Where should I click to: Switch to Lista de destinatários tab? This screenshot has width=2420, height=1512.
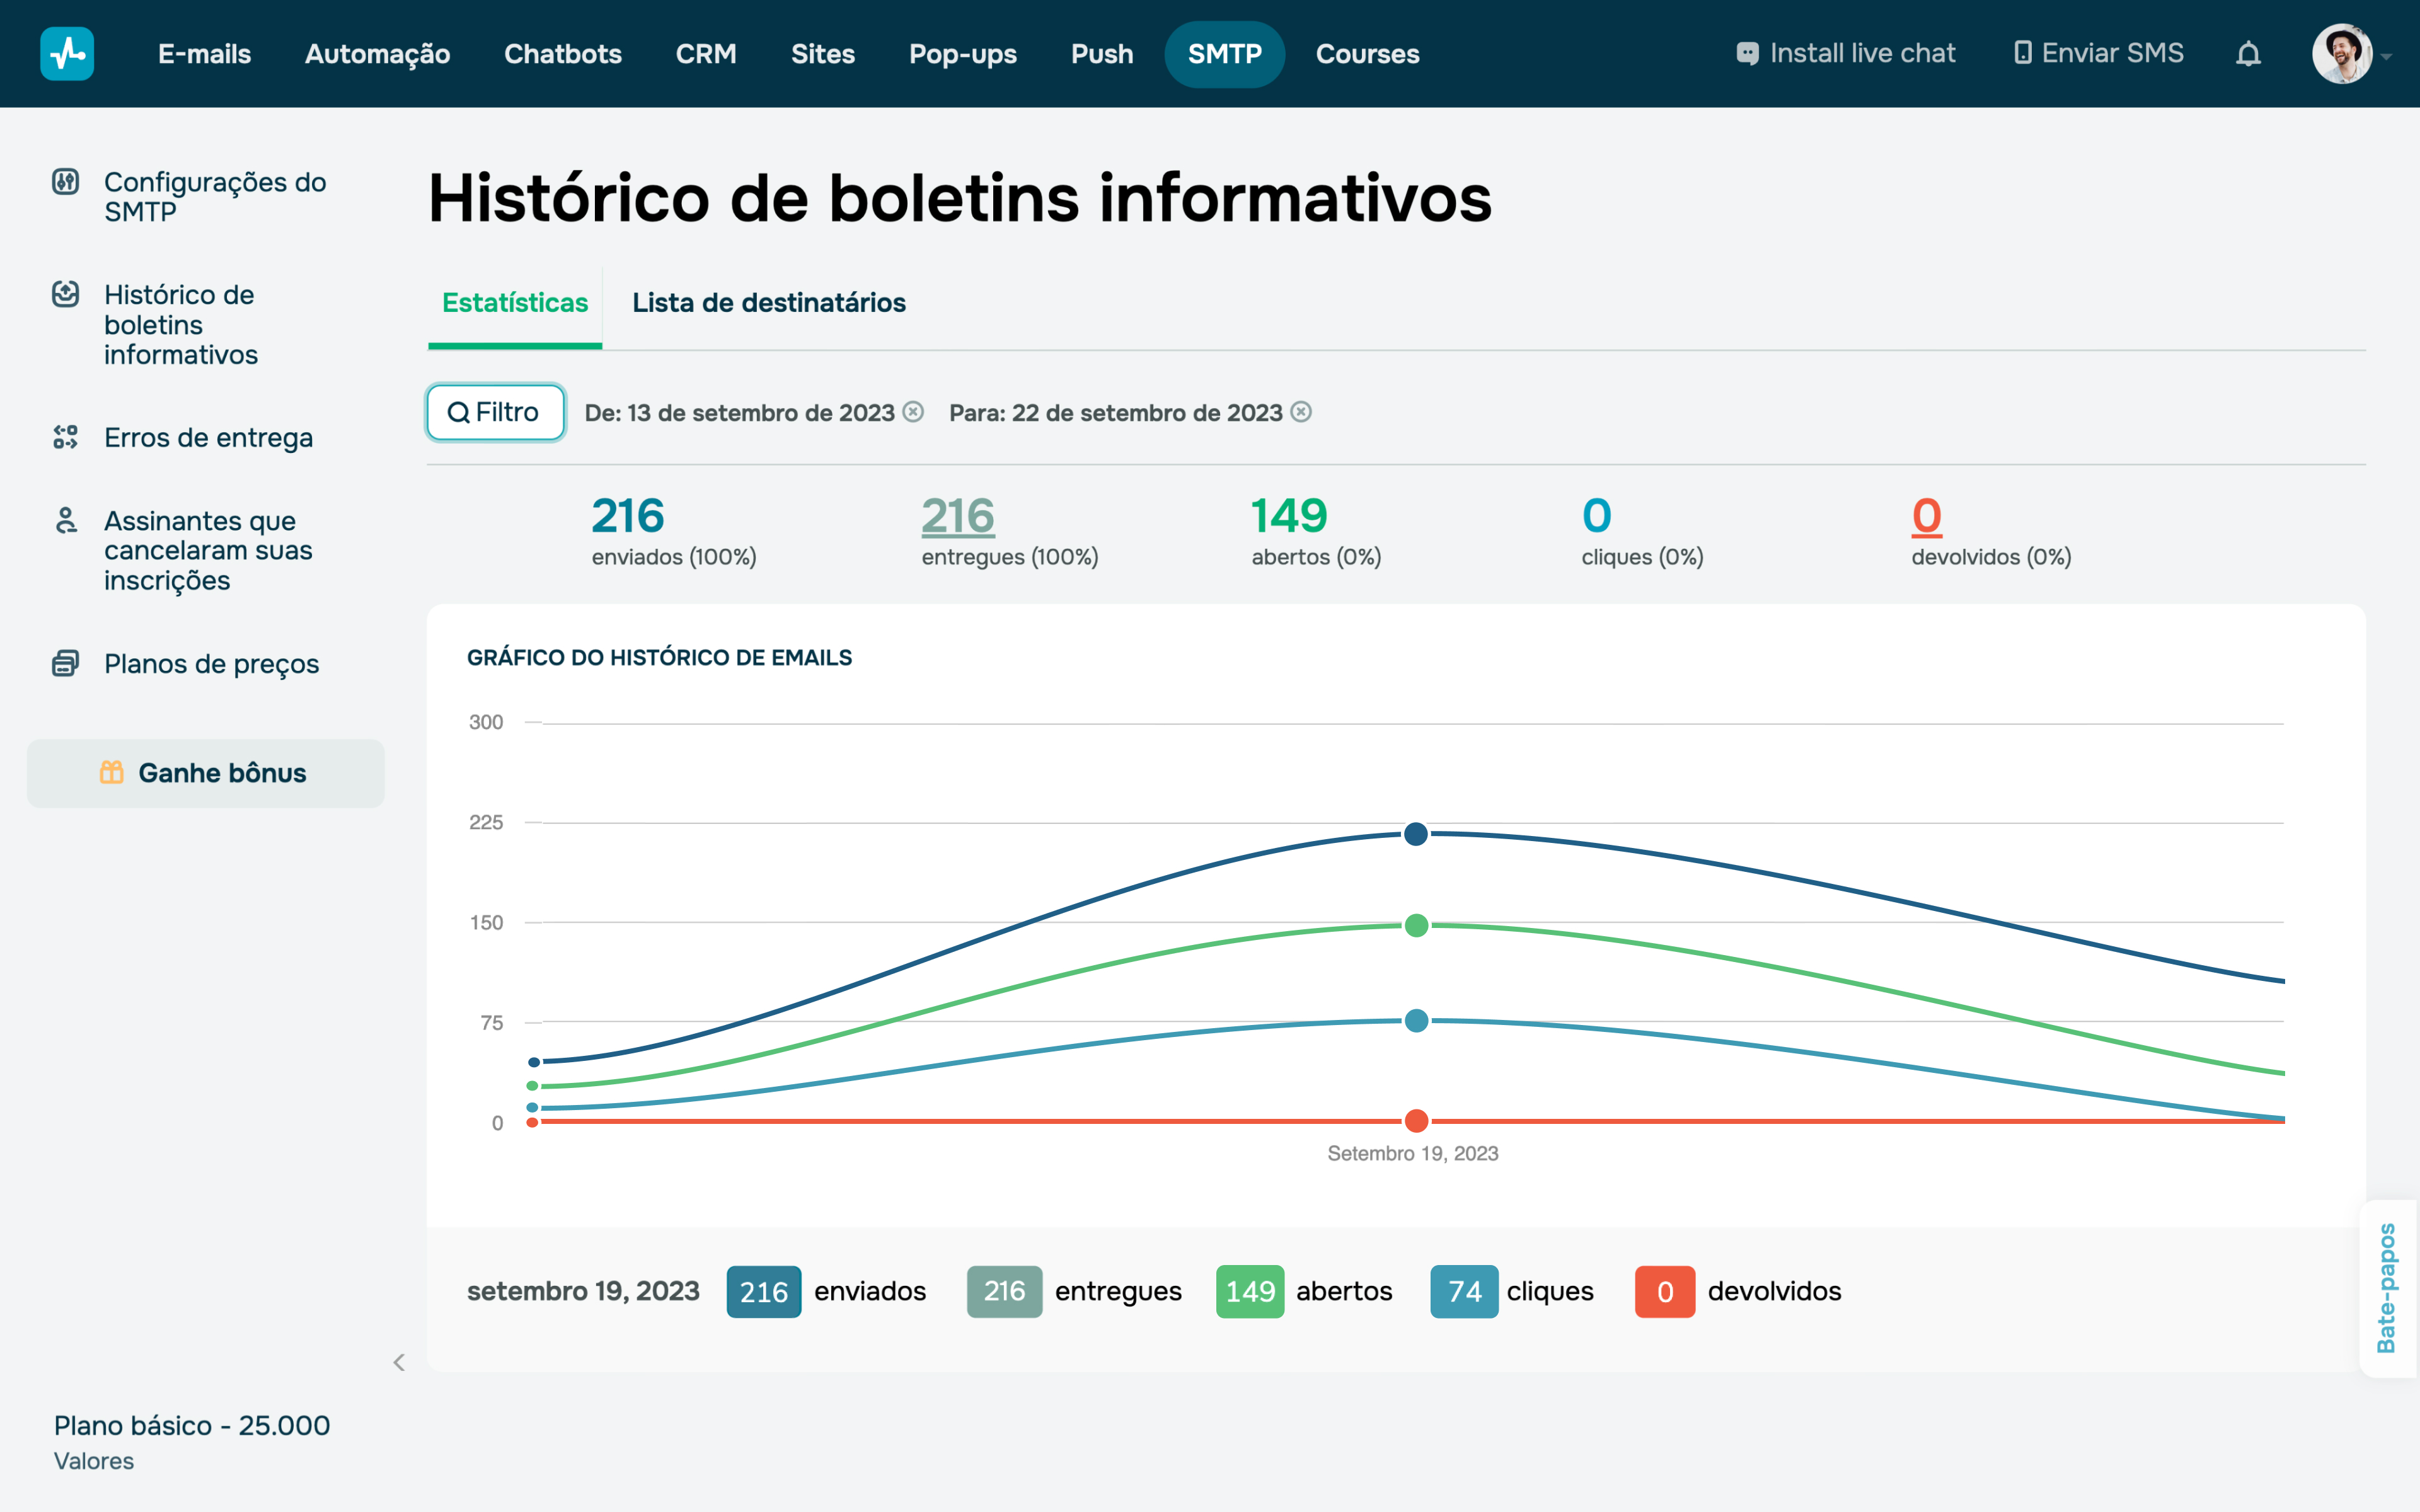(x=768, y=302)
